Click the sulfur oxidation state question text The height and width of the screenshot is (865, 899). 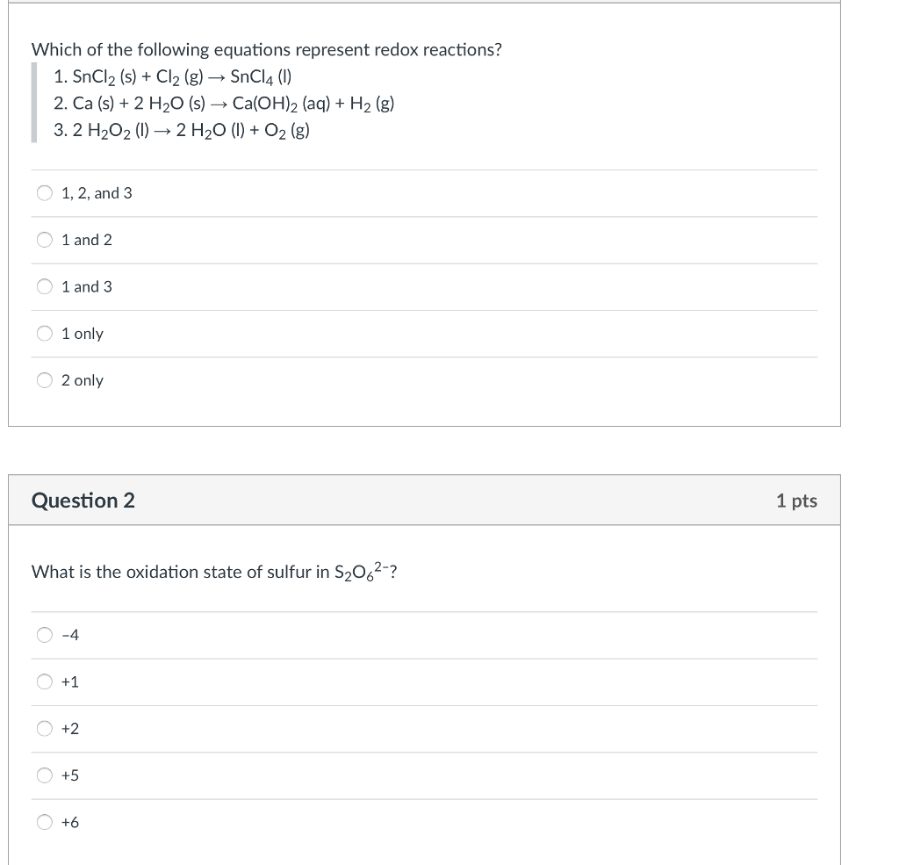213,572
